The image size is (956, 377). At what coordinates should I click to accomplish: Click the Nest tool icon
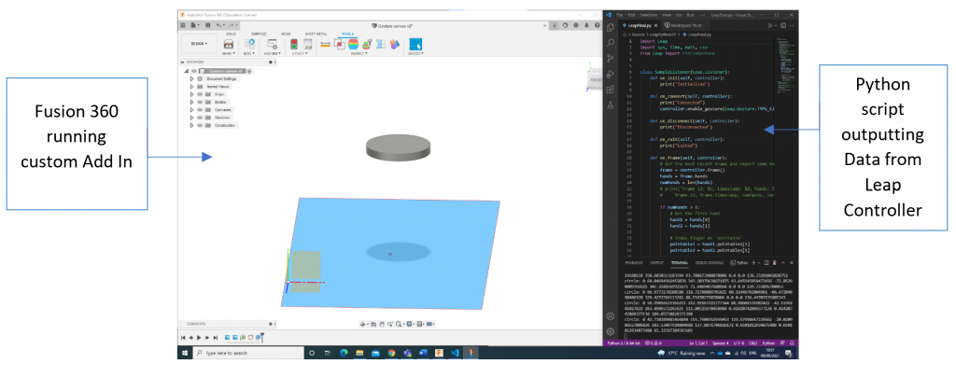tap(249, 45)
